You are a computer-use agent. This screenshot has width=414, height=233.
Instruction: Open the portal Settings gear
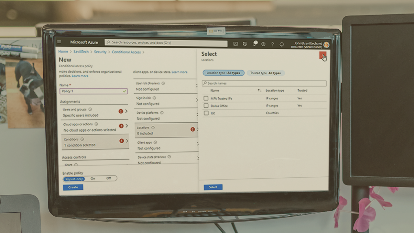[263, 44]
